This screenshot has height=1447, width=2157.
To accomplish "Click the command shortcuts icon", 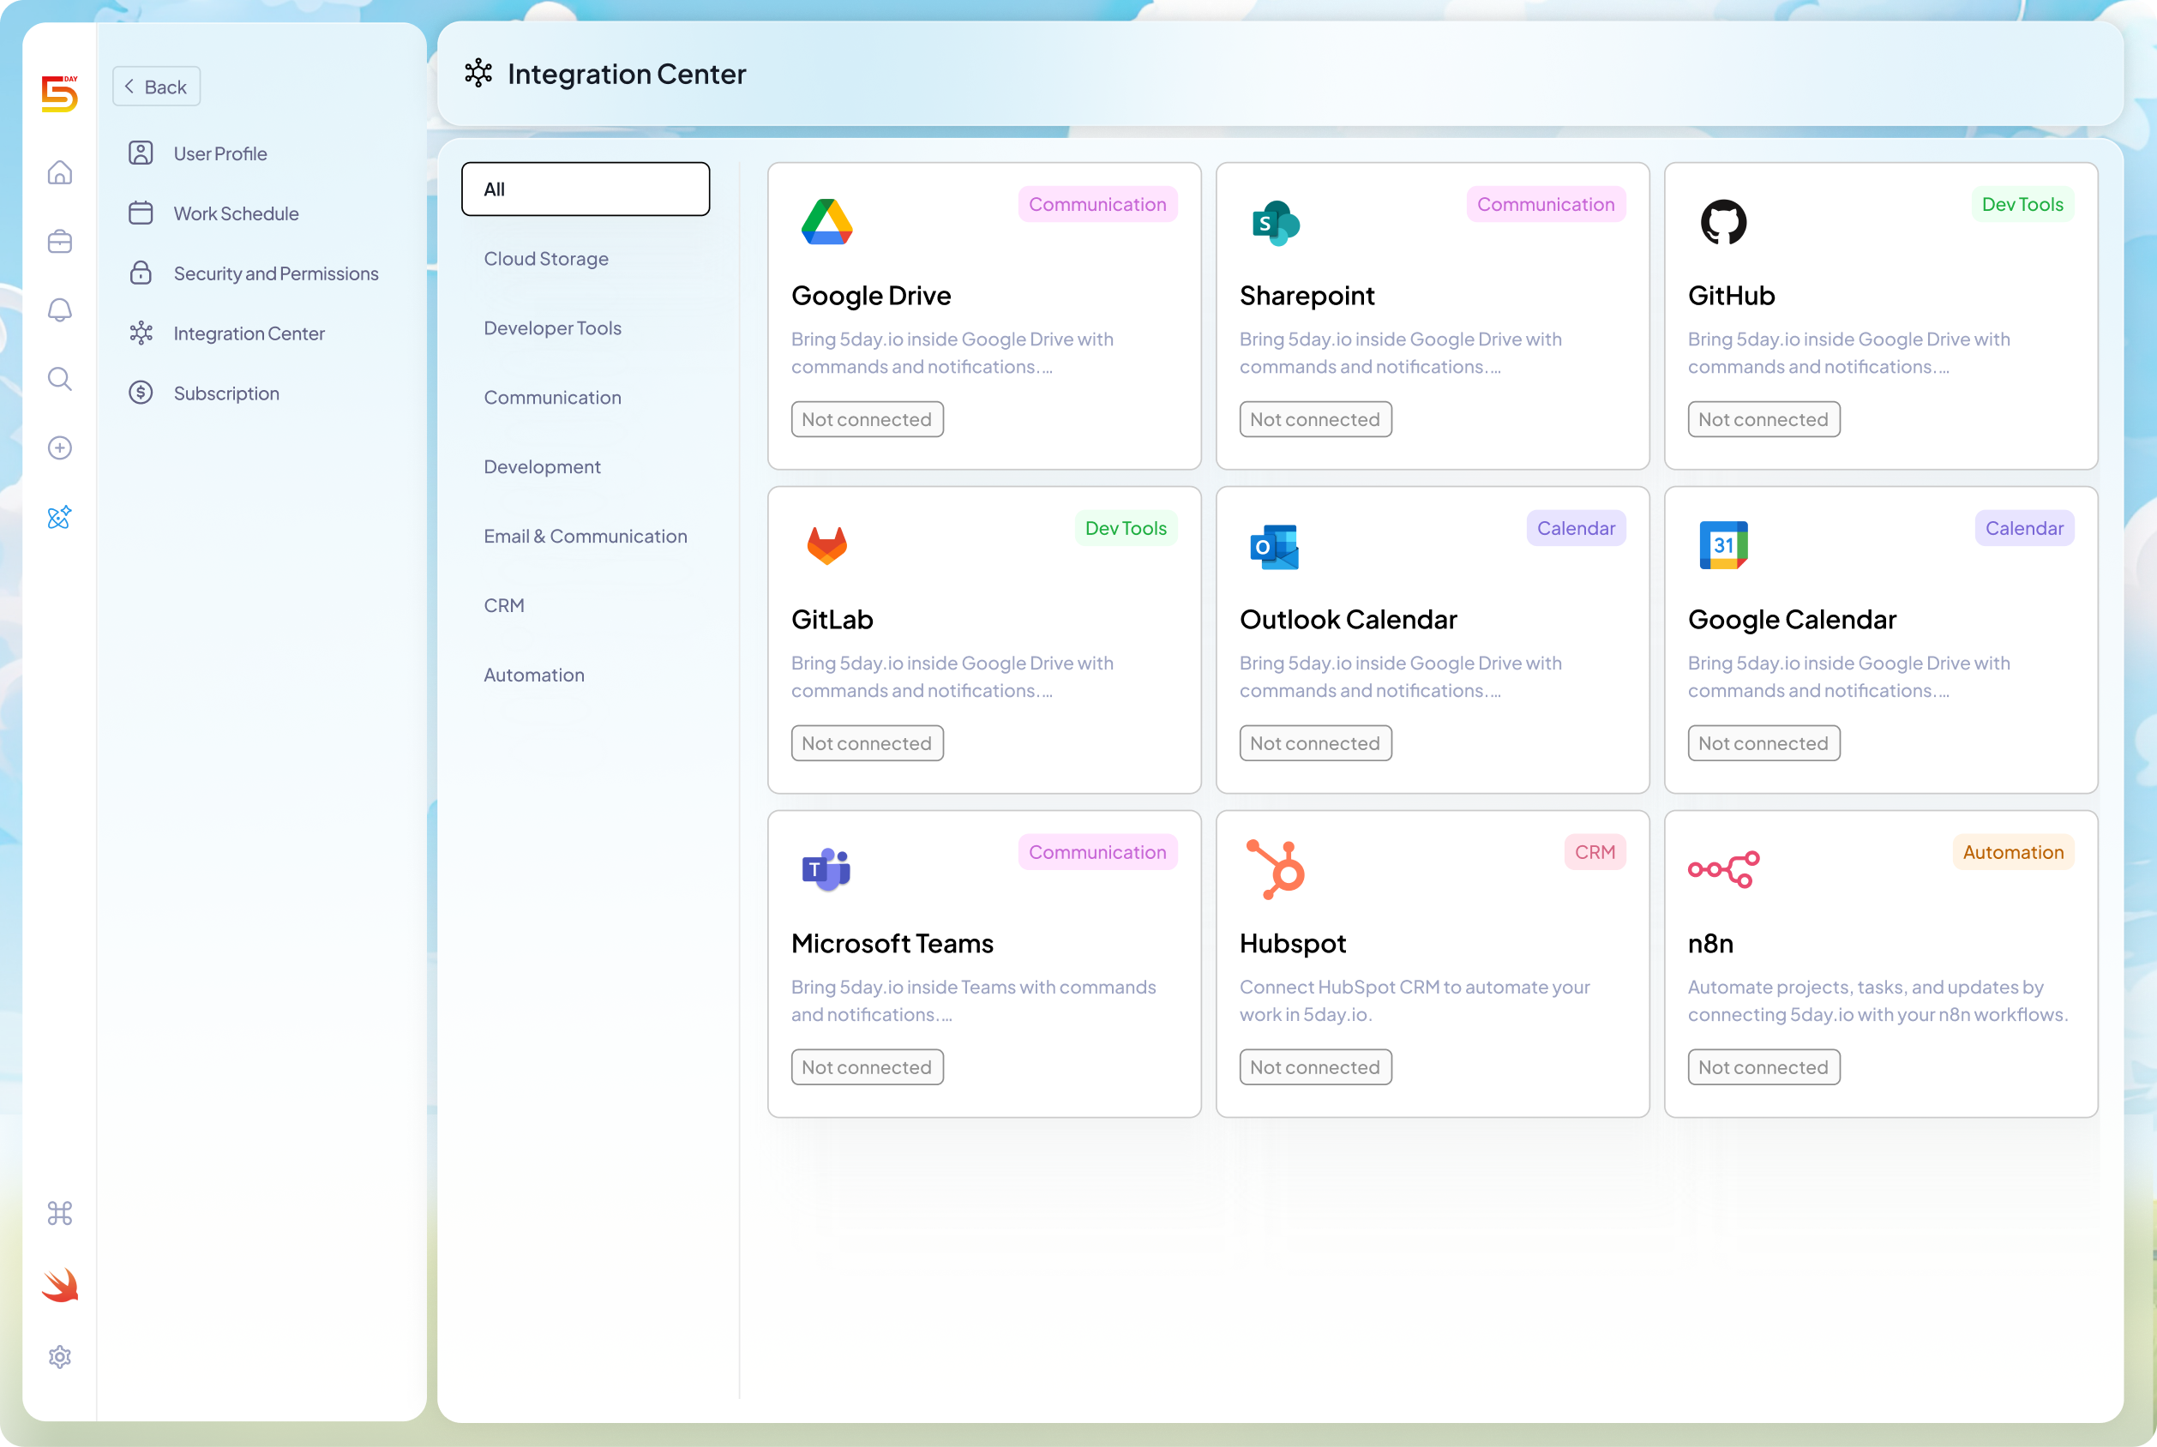I will [x=60, y=1213].
